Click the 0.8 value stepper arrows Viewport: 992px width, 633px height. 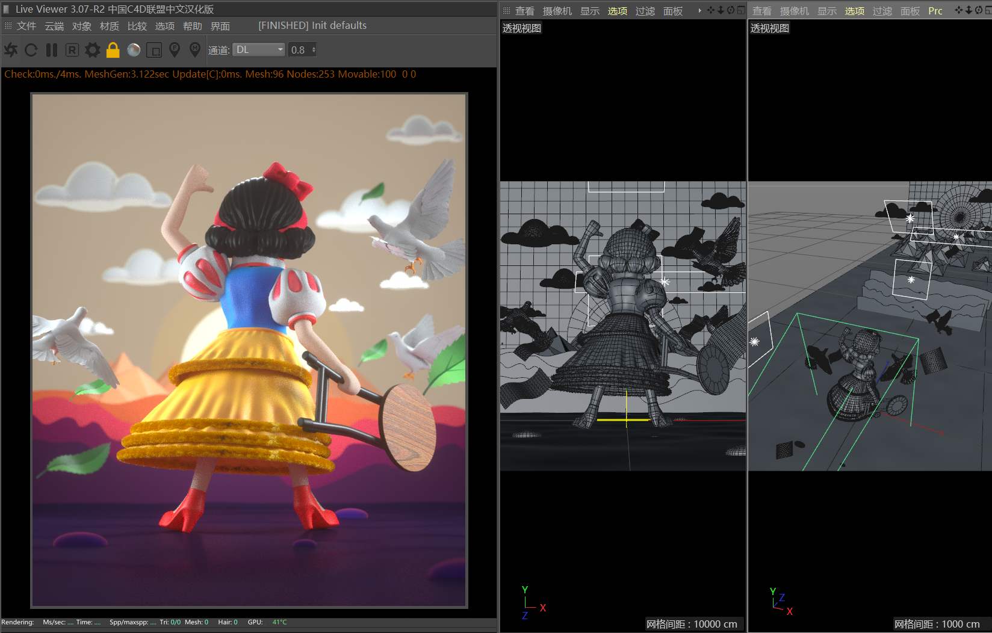[314, 50]
